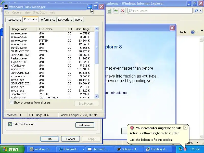Open the Help menu in Task Manager
The image size is (204, 153).
(52, 12)
